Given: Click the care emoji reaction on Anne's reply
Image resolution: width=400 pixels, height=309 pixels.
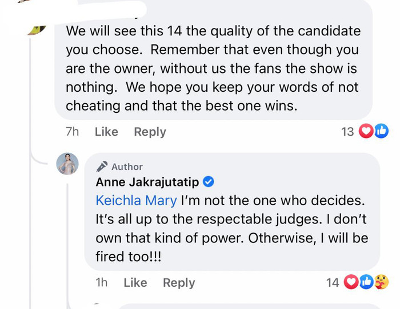Looking at the screenshot, I should point(381,282).
